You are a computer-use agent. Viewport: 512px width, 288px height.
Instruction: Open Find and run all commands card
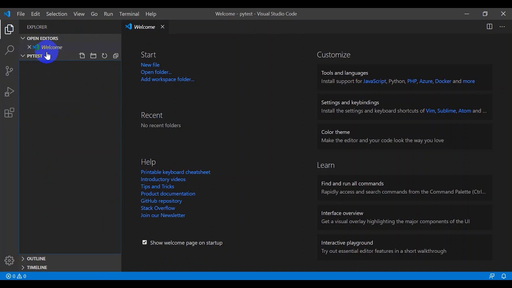click(405, 188)
